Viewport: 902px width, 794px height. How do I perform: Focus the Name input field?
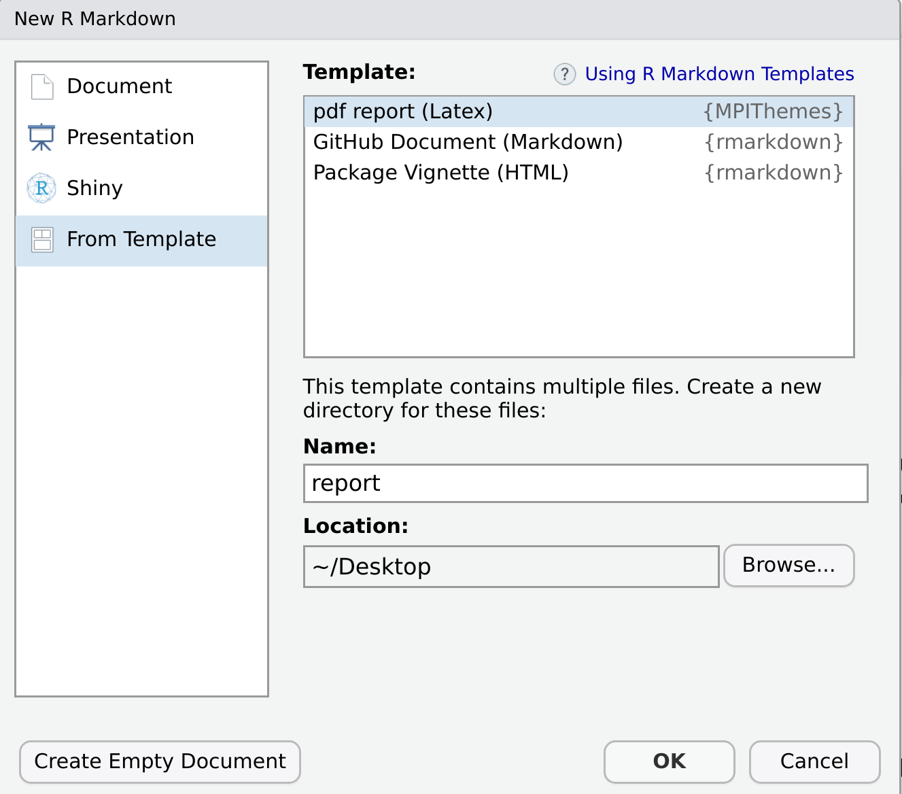tap(586, 483)
